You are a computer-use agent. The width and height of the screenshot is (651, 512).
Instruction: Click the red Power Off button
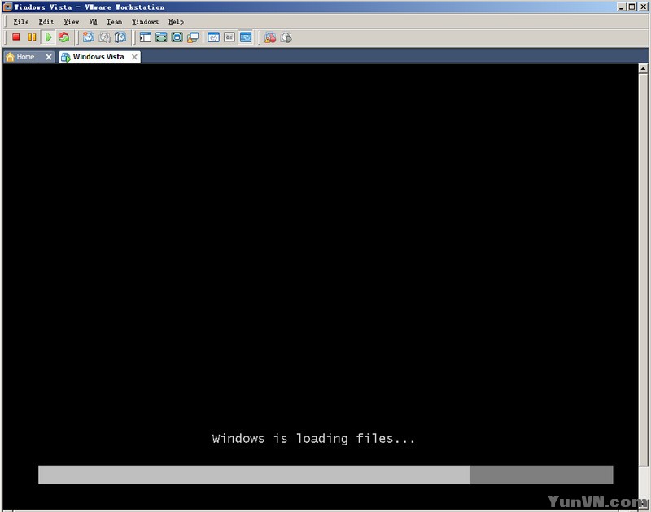click(x=15, y=37)
